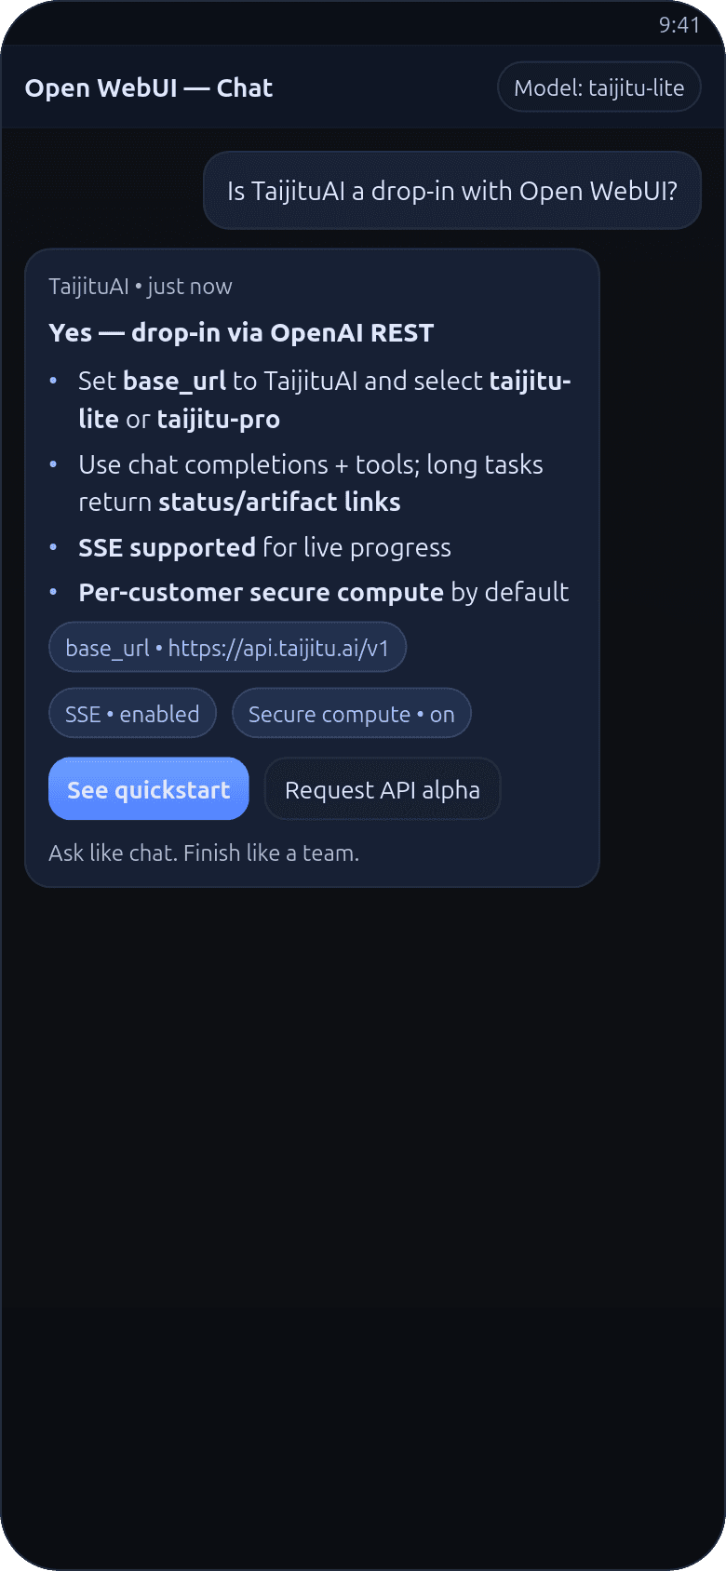Click the bold base_url word in first bullet
The width and height of the screenshot is (726, 1571).
coord(174,382)
